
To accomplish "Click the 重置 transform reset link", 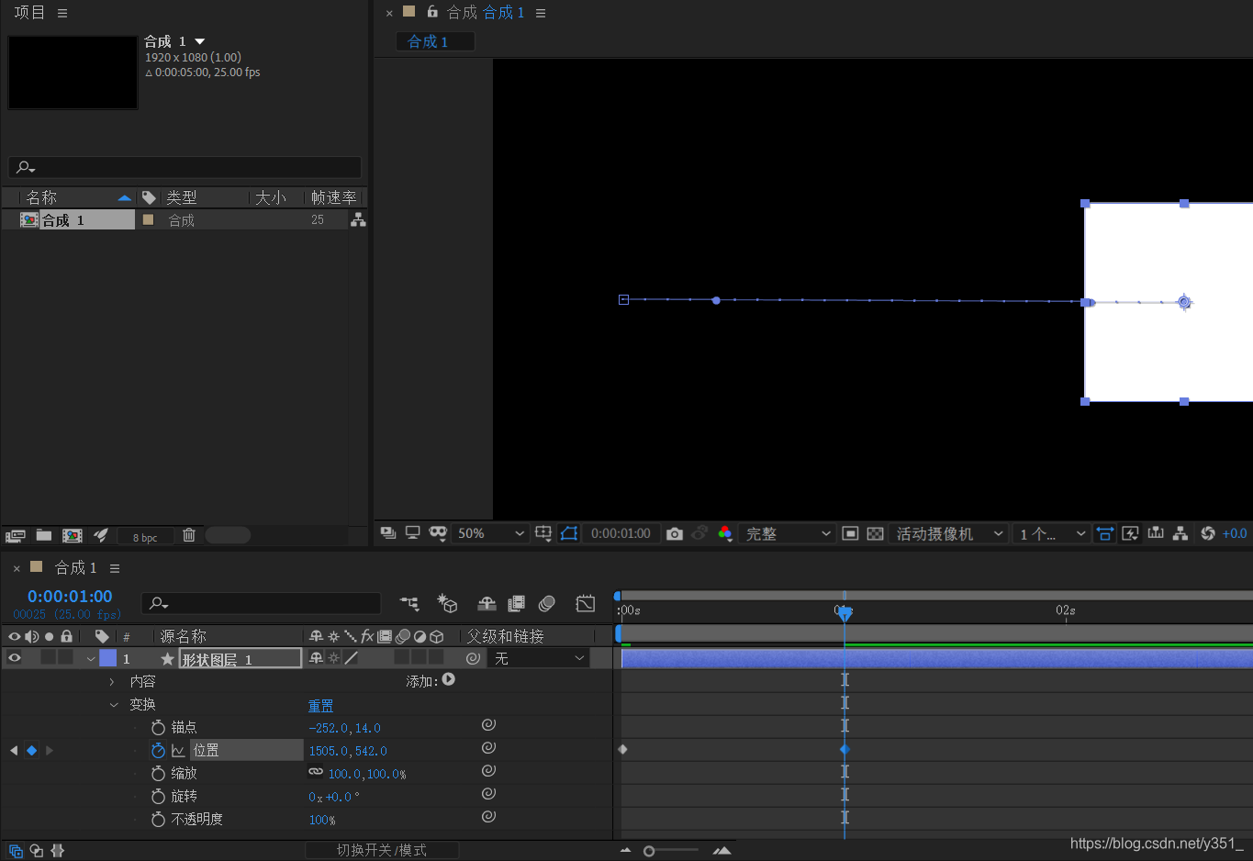I will (320, 706).
